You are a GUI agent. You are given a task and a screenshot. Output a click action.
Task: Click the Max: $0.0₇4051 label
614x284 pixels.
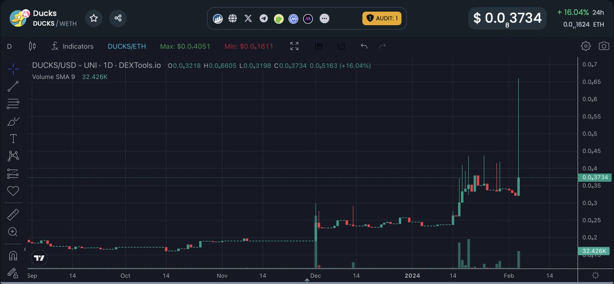pyautogui.click(x=185, y=46)
